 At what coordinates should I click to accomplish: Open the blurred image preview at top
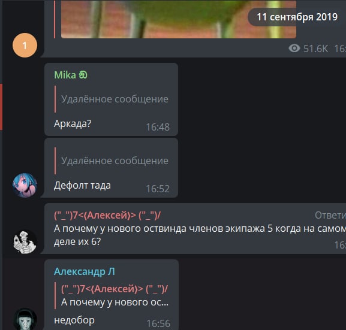[179, 19]
